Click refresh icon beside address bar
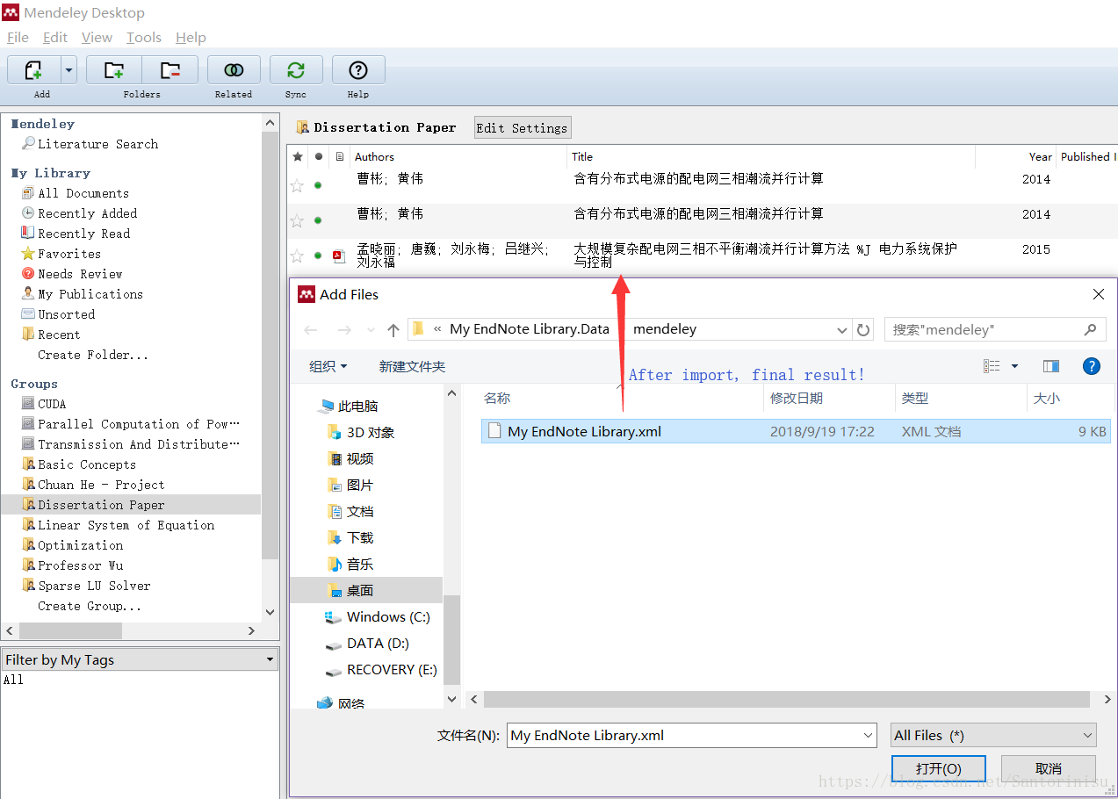Image resolution: width=1118 pixels, height=799 pixels. [864, 330]
